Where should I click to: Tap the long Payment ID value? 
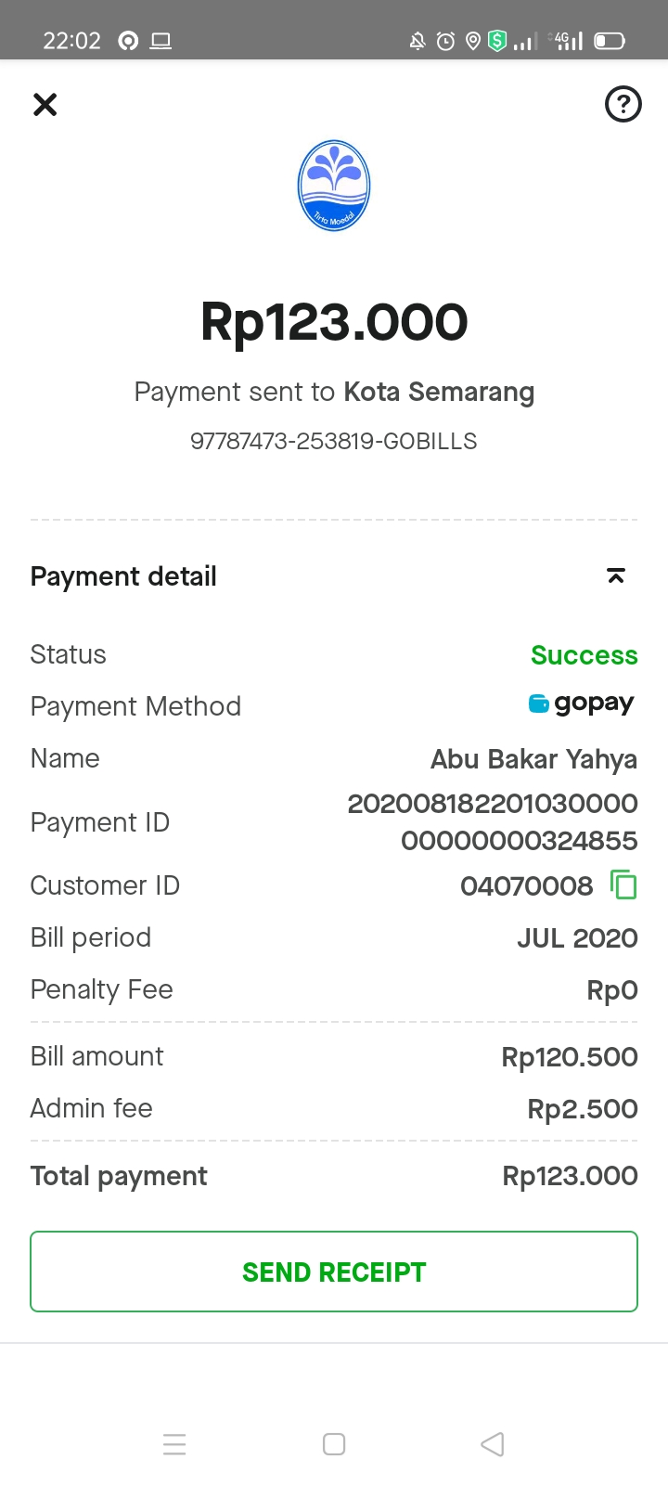493,822
